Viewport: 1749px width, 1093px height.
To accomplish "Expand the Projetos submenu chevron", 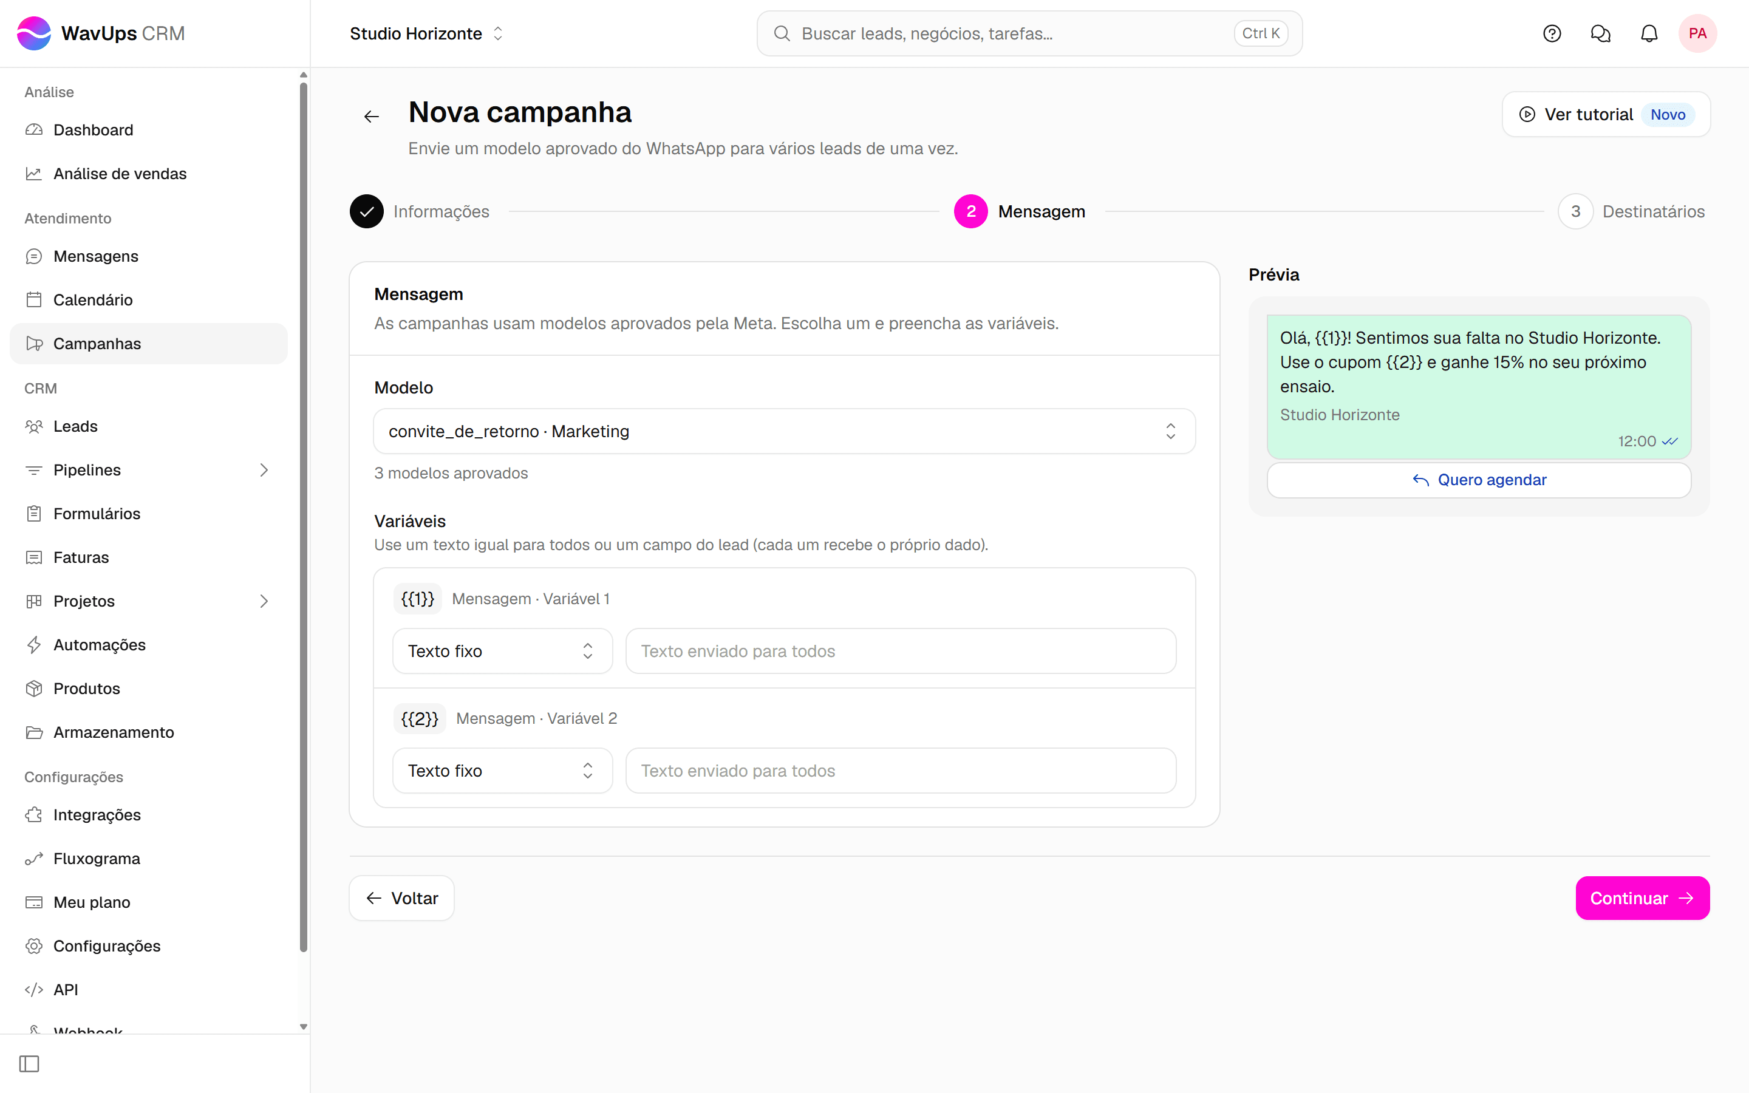I will (264, 601).
